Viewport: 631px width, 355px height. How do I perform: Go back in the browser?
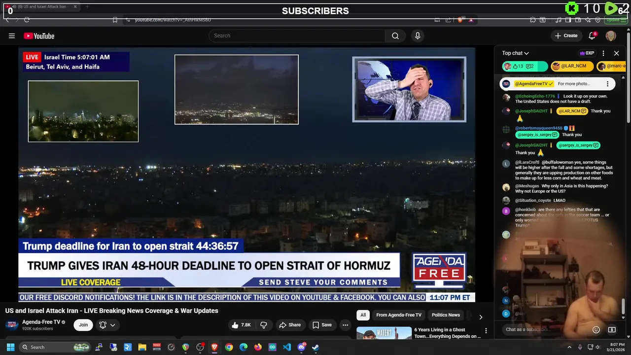(7, 20)
